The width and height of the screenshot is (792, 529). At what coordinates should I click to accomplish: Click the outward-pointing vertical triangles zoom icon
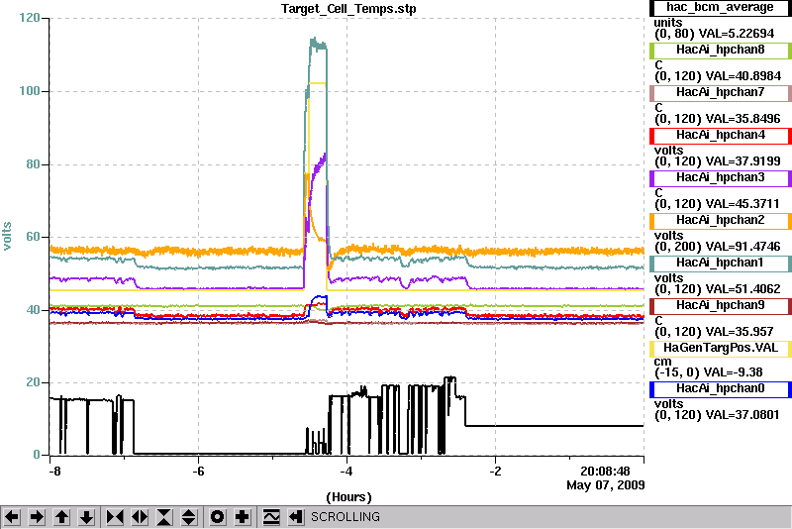(189, 517)
